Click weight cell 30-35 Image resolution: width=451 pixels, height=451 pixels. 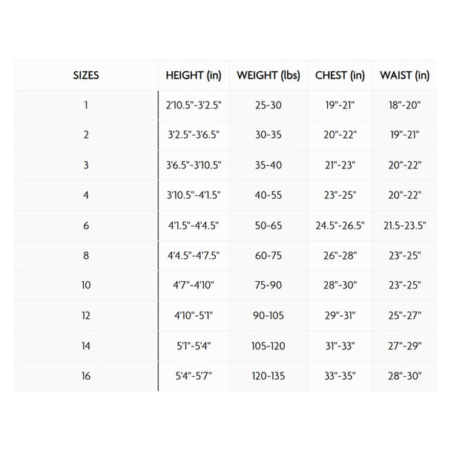point(268,135)
